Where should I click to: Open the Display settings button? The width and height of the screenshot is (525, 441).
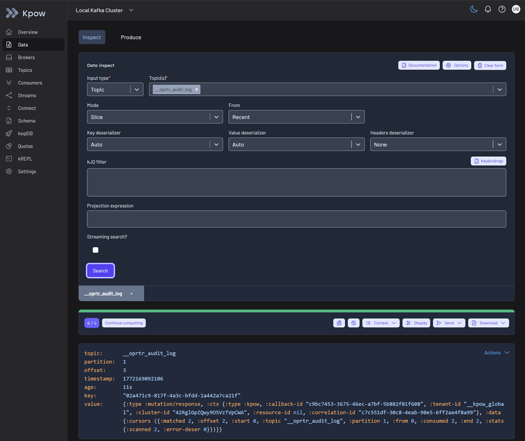tap(416, 323)
